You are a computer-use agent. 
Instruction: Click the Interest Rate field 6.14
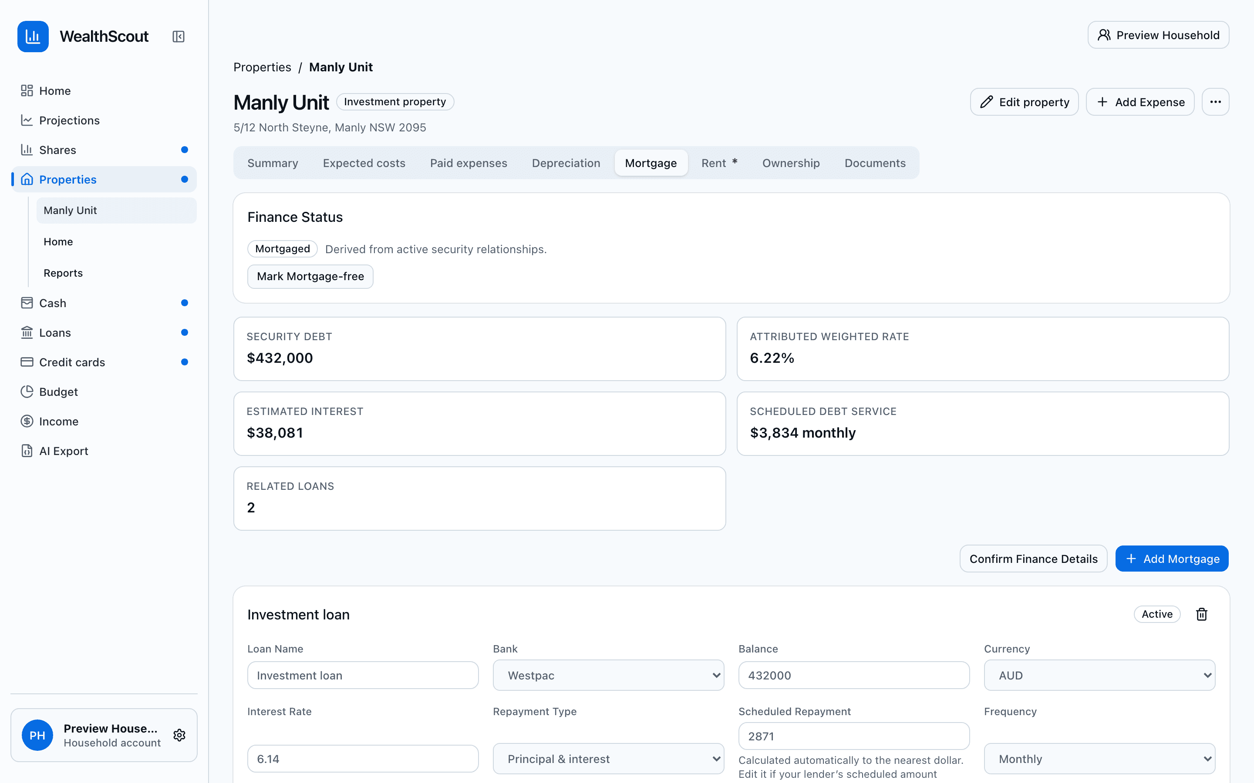pyautogui.click(x=363, y=759)
